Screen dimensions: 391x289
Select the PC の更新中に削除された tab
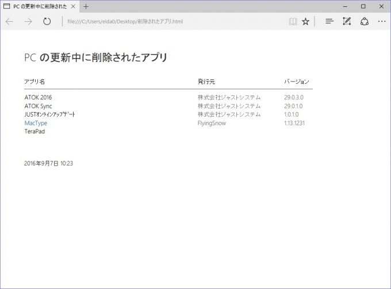40,6
